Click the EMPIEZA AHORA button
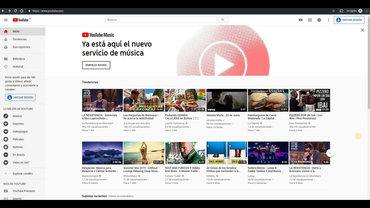This screenshot has width=370, height=208. click(x=96, y=65)
